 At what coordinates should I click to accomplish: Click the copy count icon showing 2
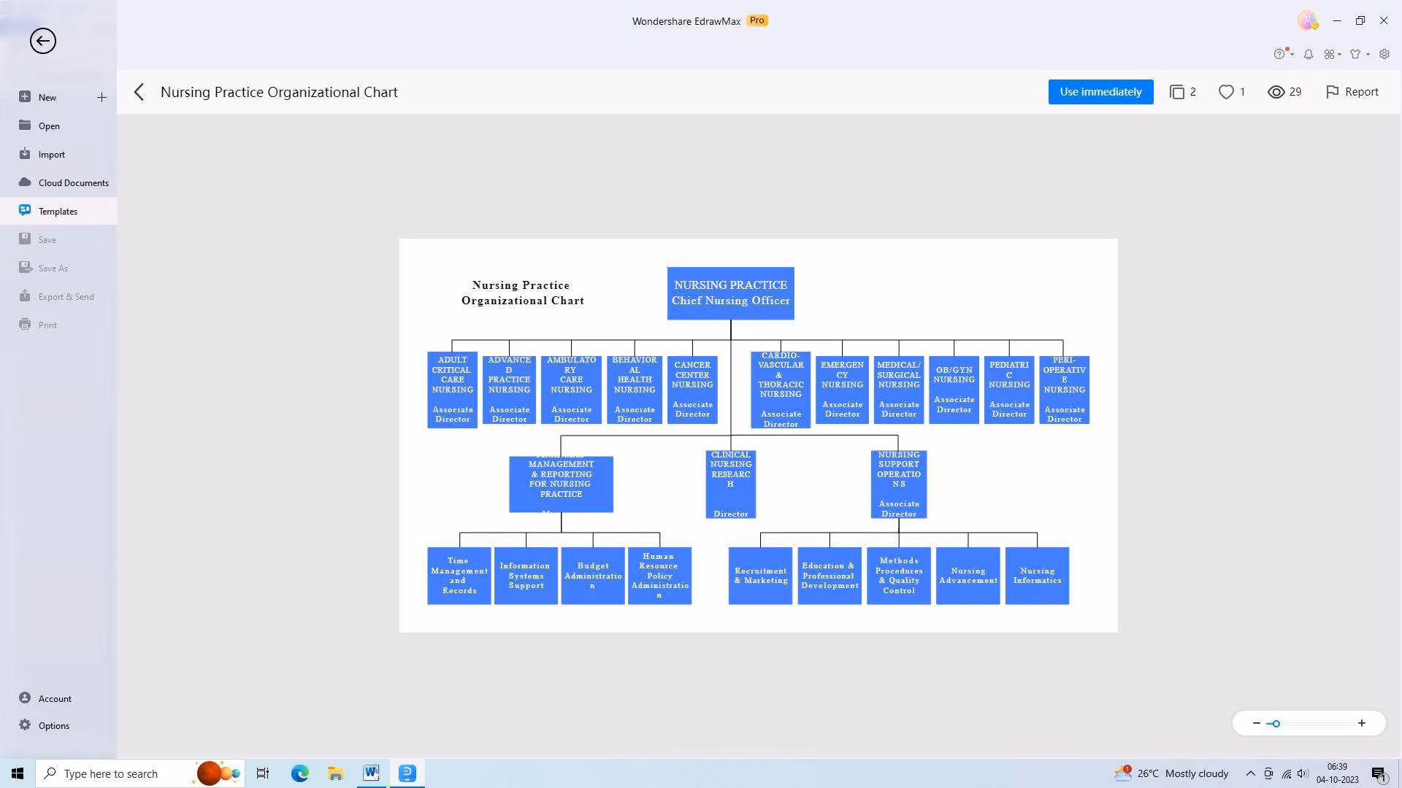(1177, 92)
